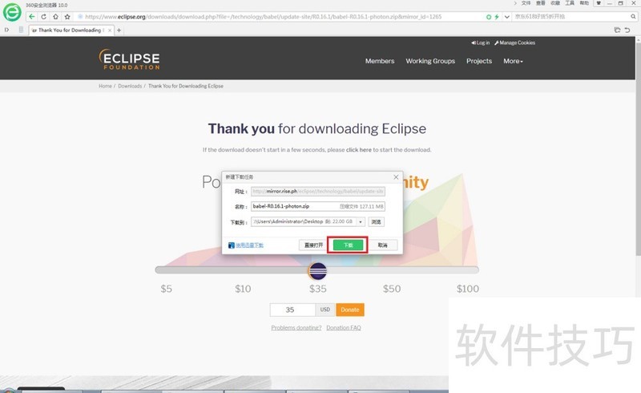The image size is (641, 393).
Task: Open the 文件 menu
Action: pos(526,3)
